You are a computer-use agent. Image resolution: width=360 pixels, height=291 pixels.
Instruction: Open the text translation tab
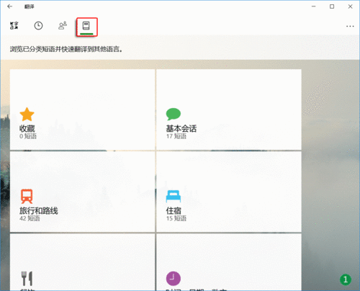tap(14, 25)
